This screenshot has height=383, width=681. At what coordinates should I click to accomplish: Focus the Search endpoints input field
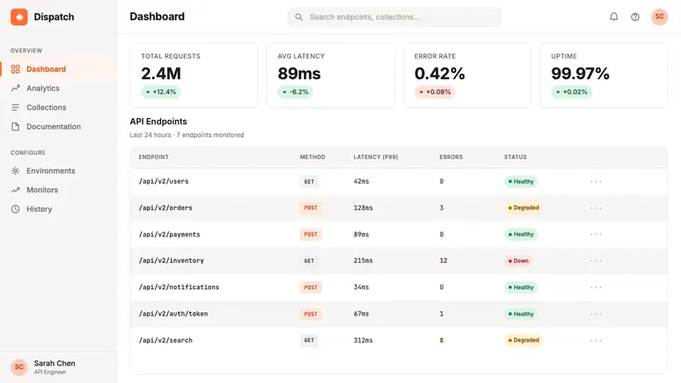tap(394, 17)
